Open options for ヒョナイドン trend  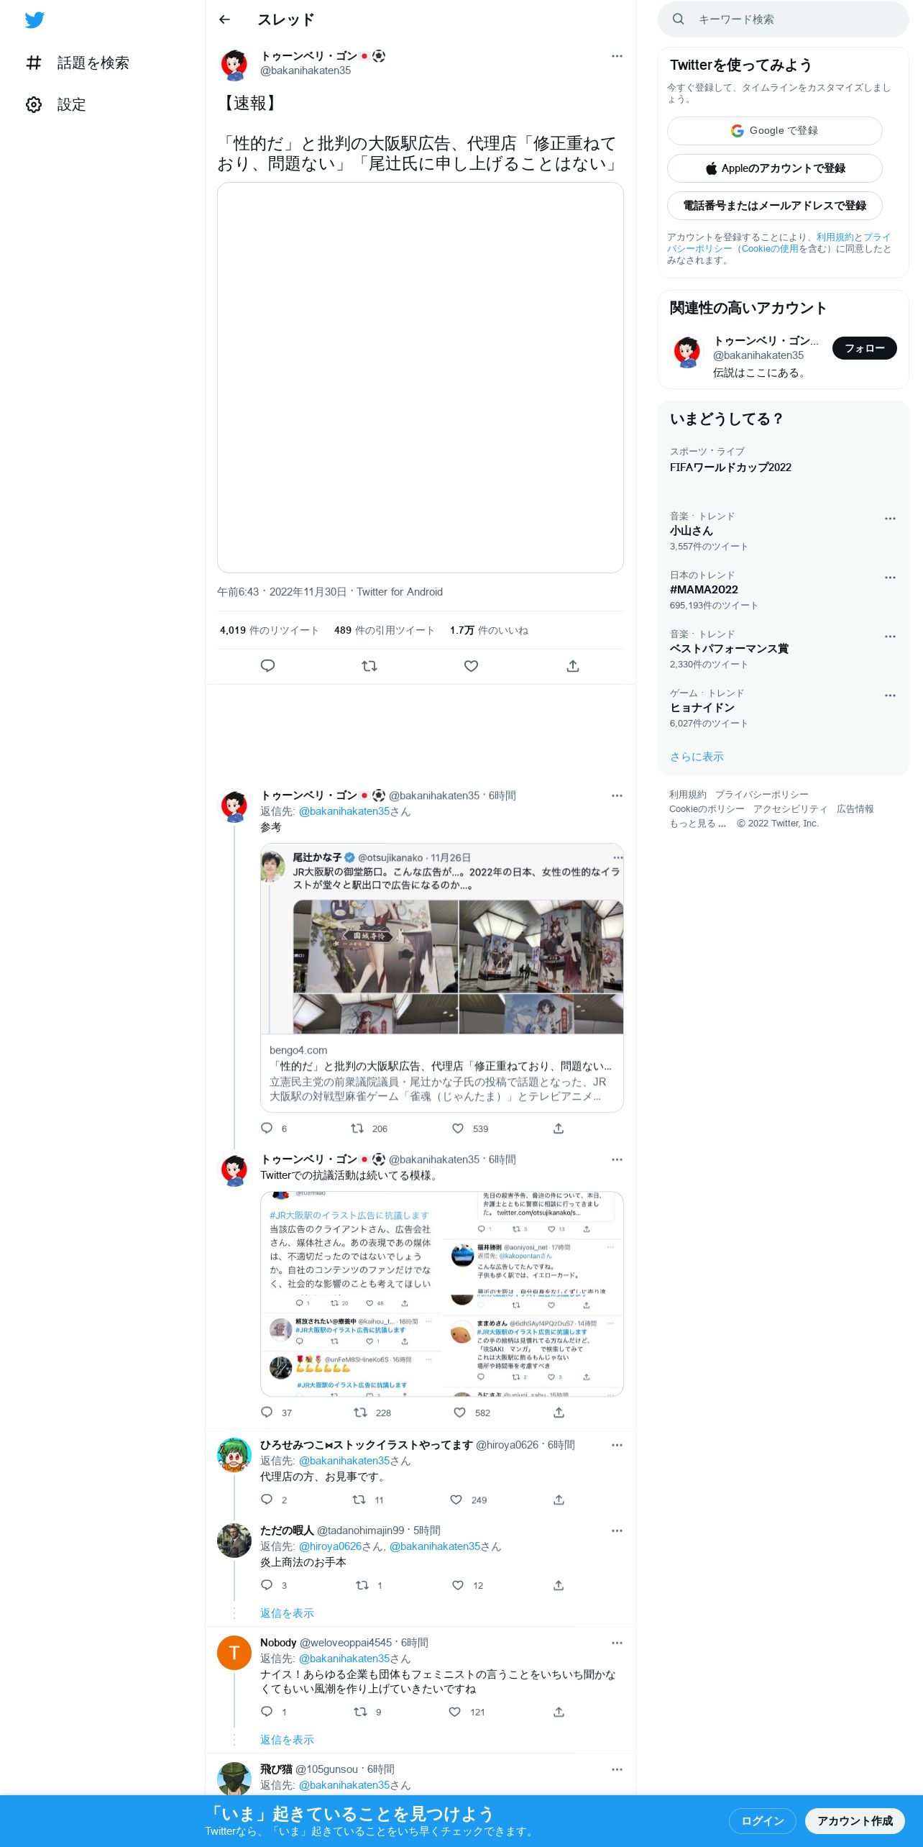890,696
